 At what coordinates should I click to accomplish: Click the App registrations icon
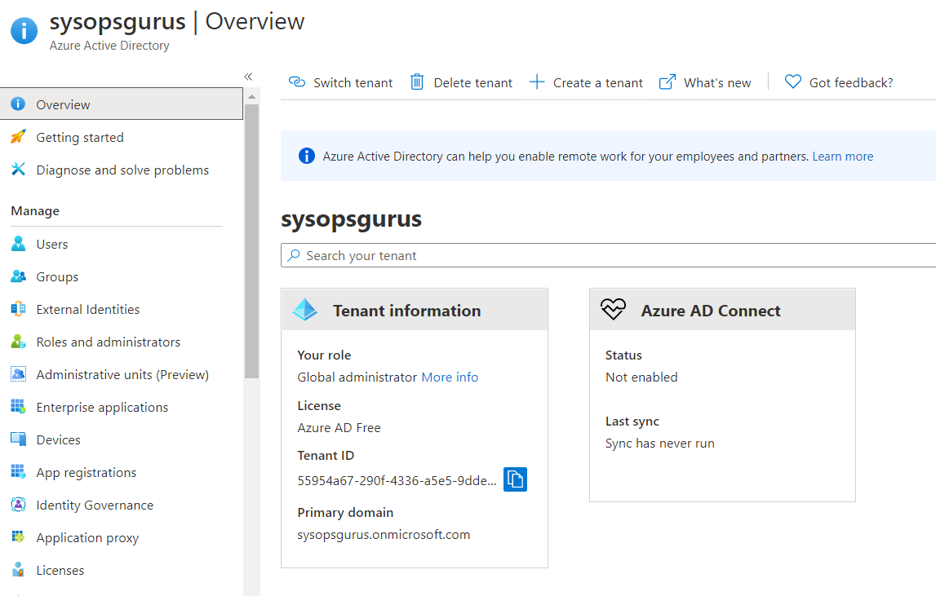[19, 472]
